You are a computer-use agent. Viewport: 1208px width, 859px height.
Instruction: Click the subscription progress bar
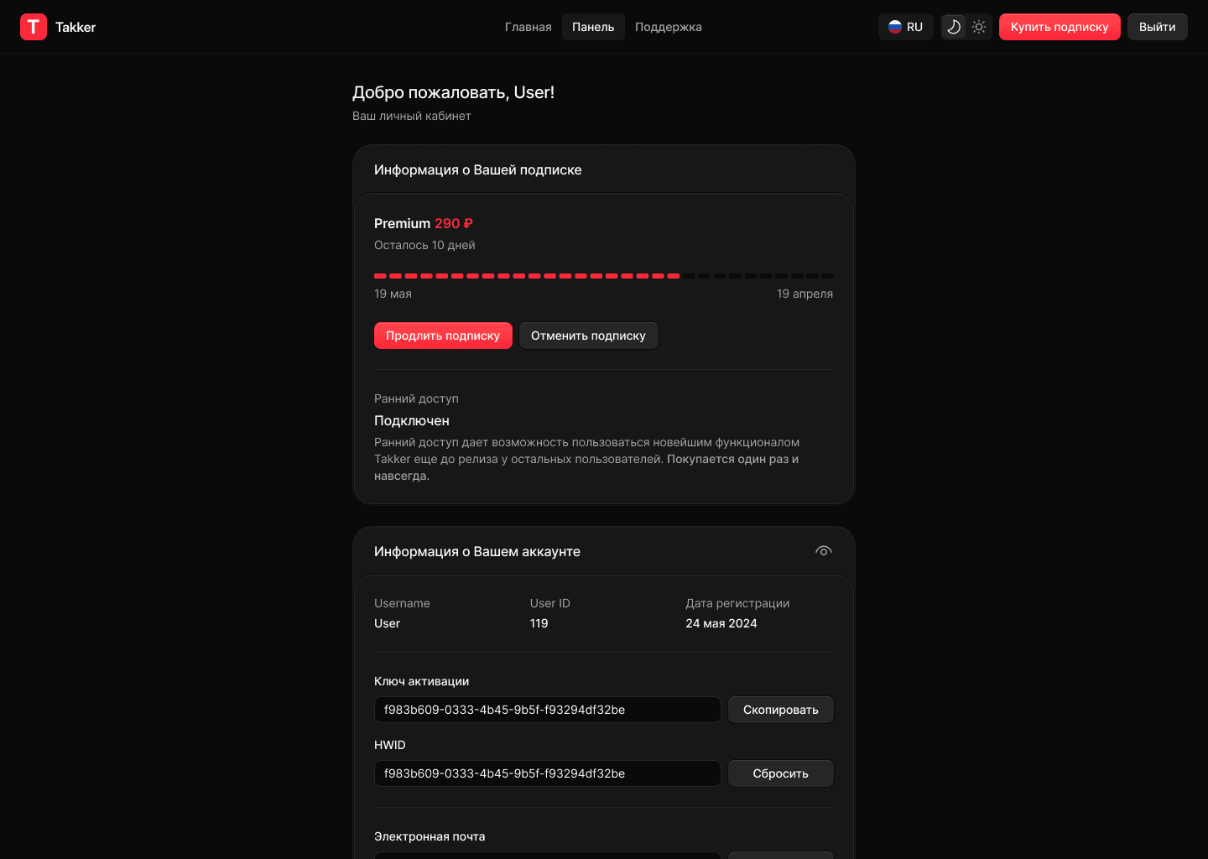coord(604,276)
